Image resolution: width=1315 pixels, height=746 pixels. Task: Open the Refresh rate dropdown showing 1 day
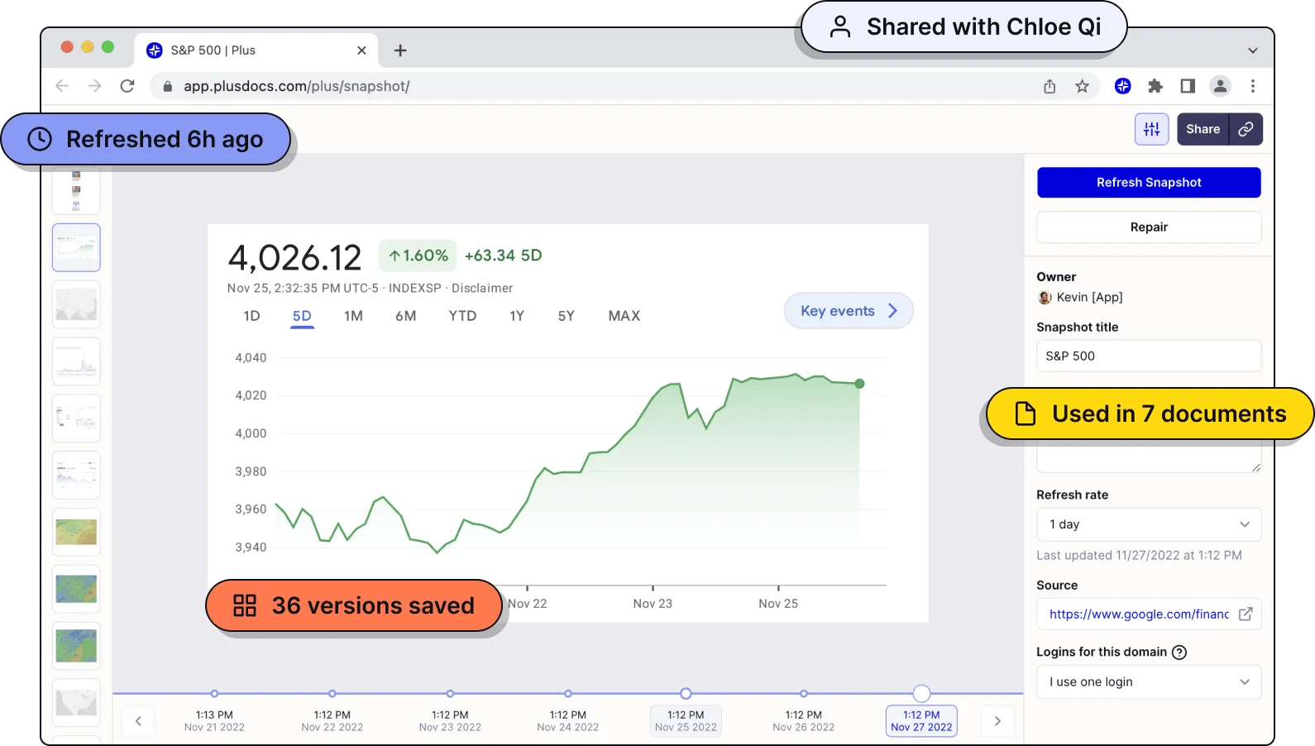click(x=1149, y=524)
